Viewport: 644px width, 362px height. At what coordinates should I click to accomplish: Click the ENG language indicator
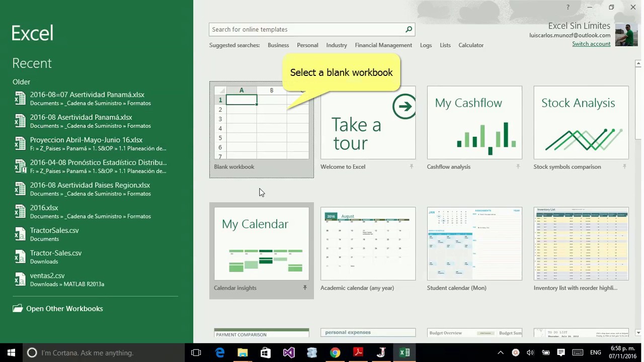point(596,352)
